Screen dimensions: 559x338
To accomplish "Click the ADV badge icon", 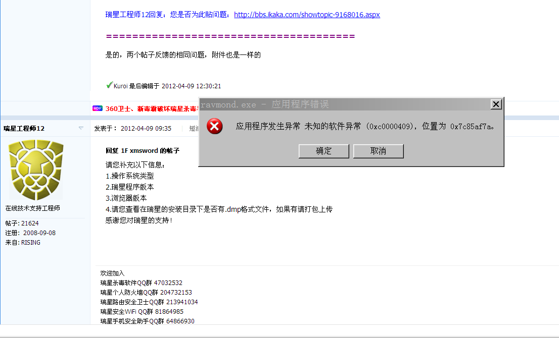I will point(98,108).
